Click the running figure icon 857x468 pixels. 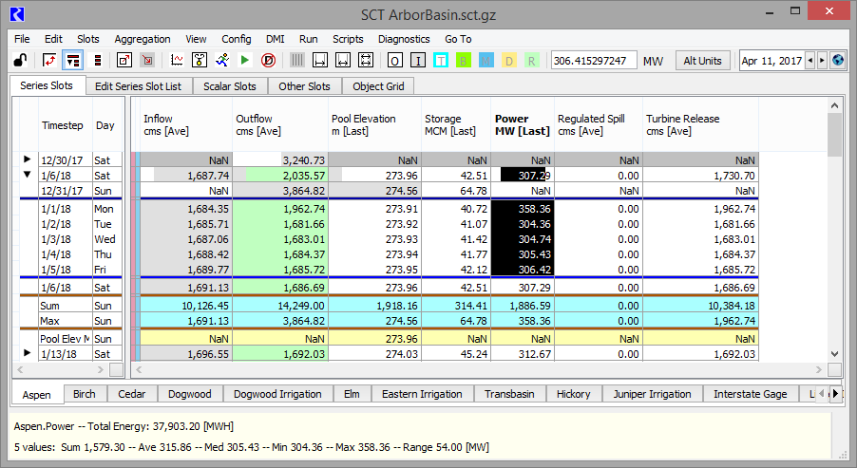222,61
